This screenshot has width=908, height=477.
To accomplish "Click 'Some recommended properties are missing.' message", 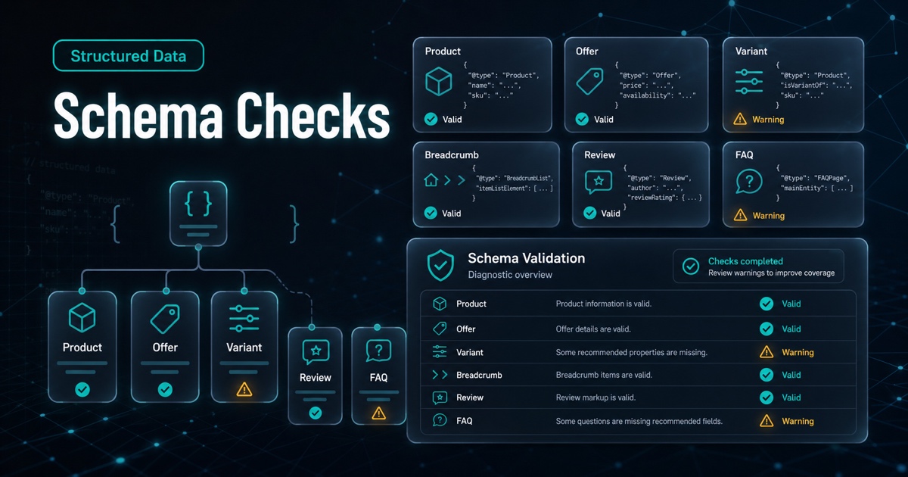I will (x=631, y=352).
